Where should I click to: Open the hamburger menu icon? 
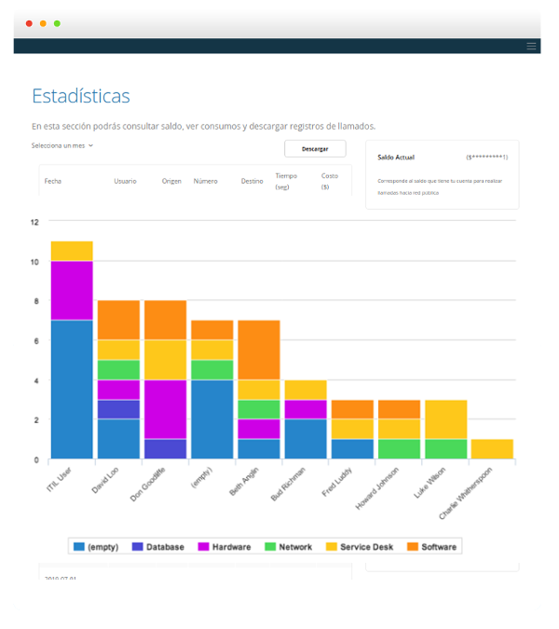tap(531, 47)
